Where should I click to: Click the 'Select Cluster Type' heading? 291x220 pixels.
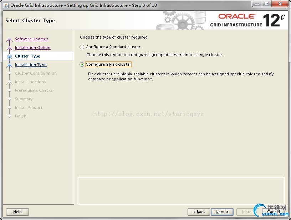[30, 20]
